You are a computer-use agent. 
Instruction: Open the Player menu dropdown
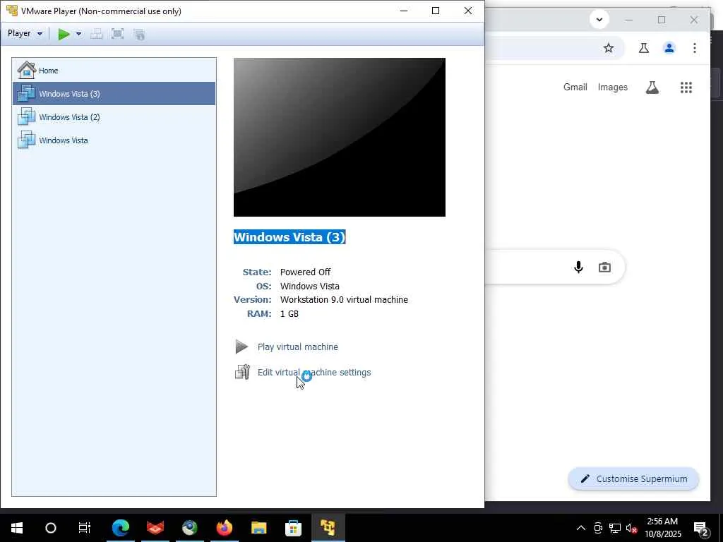(25, 34)
